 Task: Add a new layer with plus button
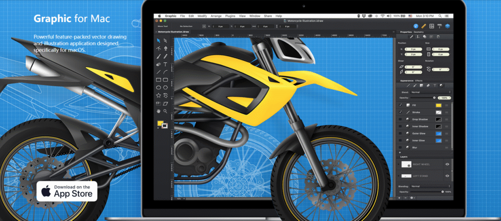pos(399,198)
